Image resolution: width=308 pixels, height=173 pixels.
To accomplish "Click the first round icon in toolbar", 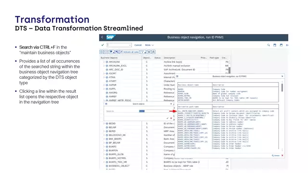I will (102, 52).
